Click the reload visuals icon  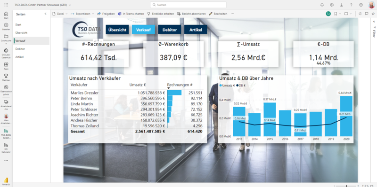tap(360, 14)
